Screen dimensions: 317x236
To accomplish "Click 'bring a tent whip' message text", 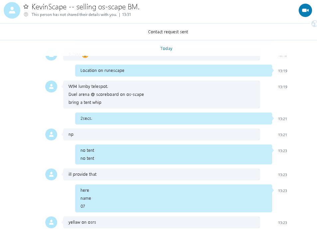I will (85, 102).
